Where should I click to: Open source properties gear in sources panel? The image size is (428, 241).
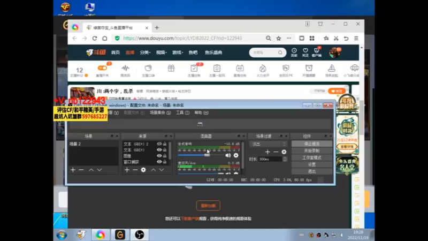(143, 170)
